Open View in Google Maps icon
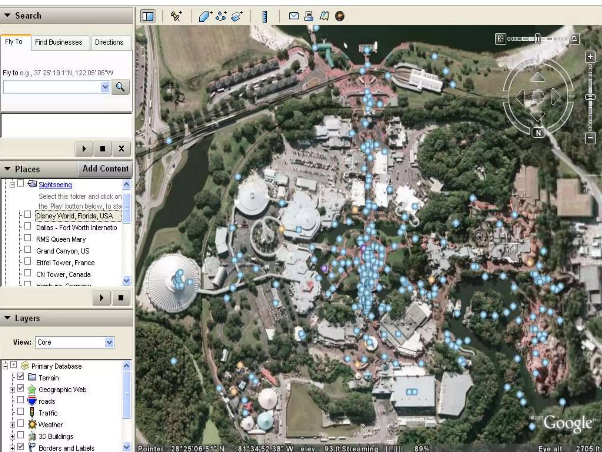The height and width of the screenshot is (452, 602). [x=324, y=16]
